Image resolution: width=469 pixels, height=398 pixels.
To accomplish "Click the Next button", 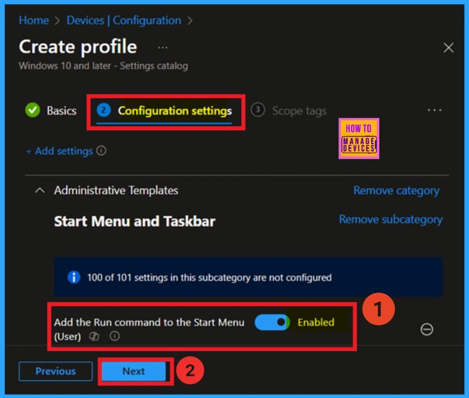I will 134,371.
